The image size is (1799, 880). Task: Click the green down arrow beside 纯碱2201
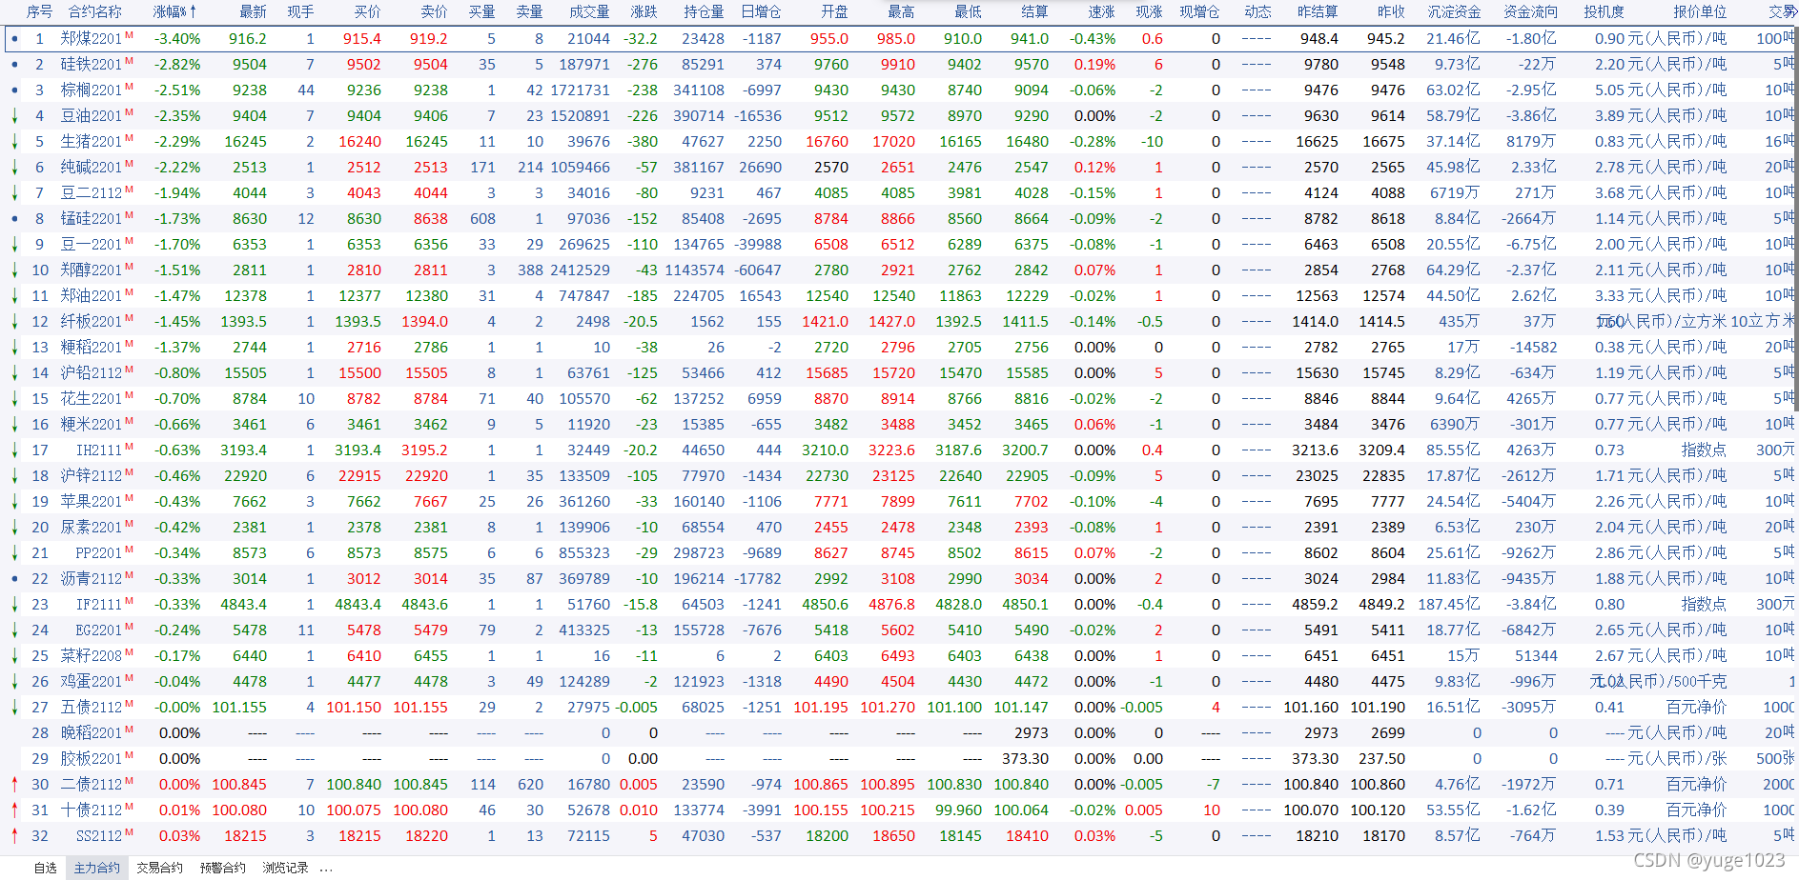click(x=14, y=168)
